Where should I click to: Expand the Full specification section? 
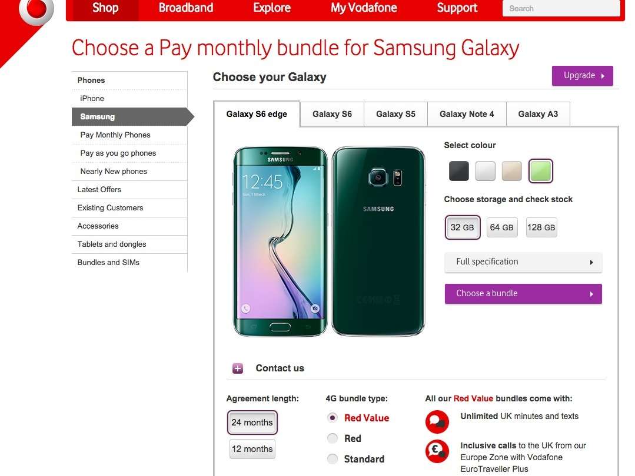point(523,262)
